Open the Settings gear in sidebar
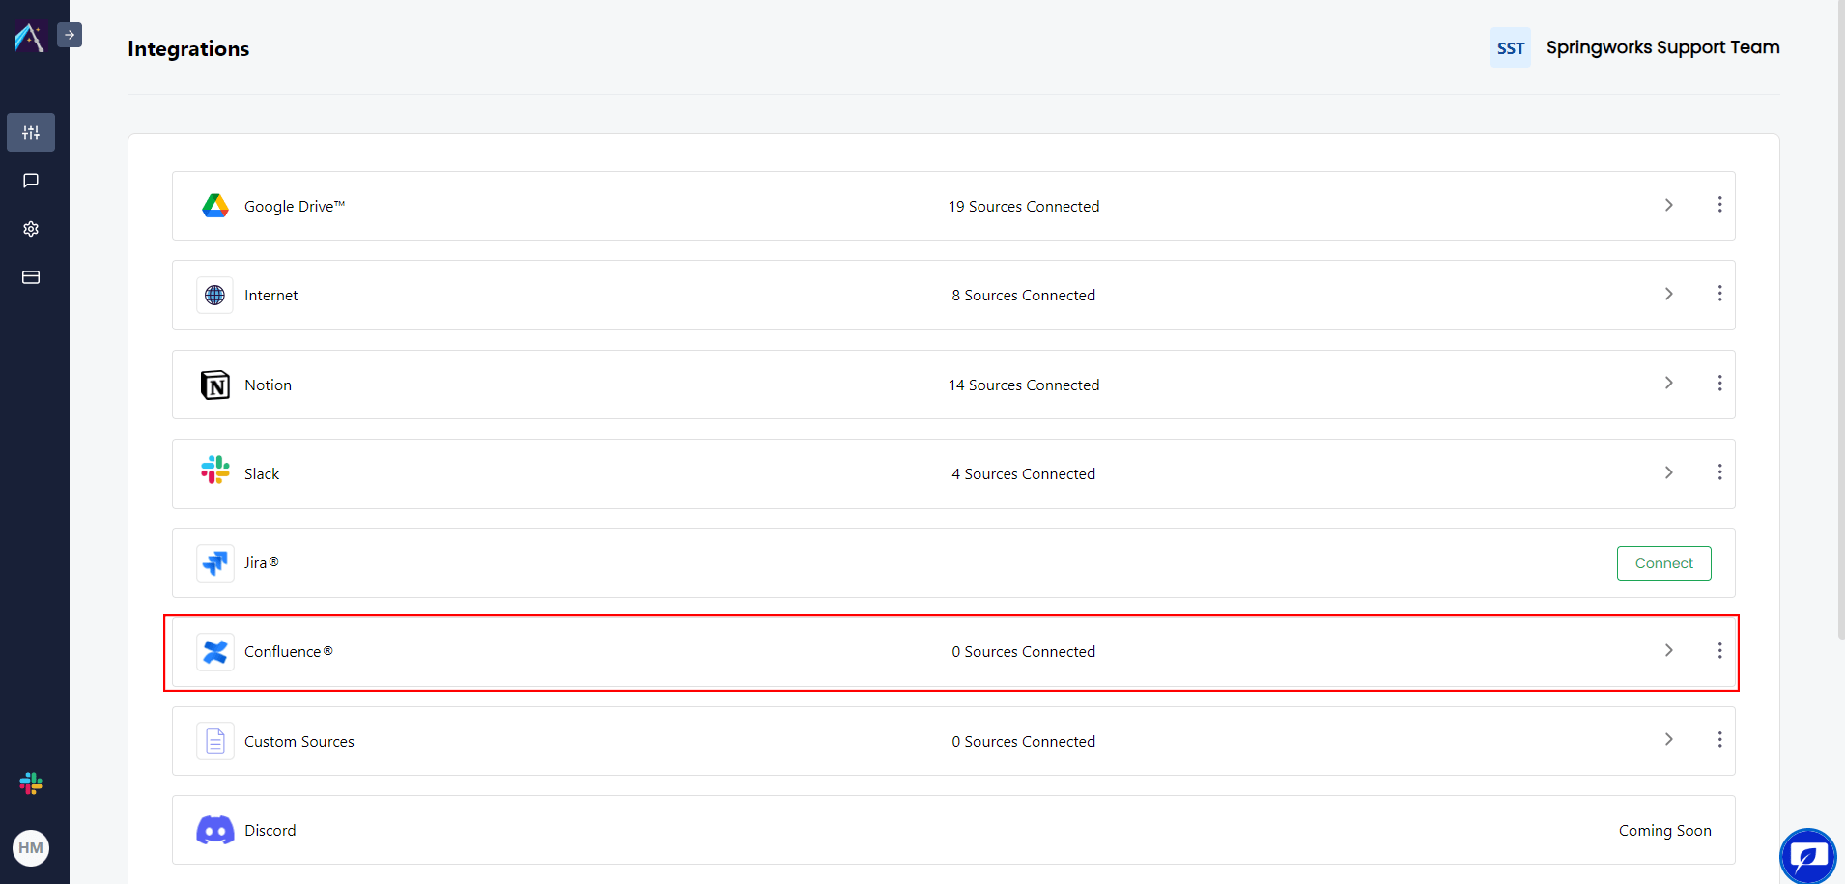This screenshot has height=884, width=1845. coord(31,229)
